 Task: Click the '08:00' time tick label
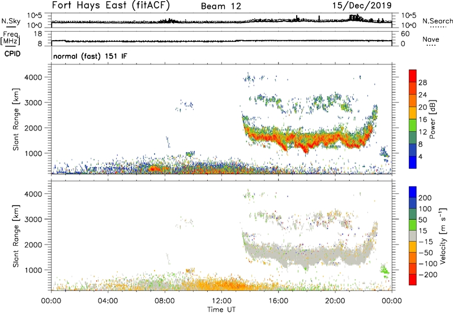tap(165, 301)
